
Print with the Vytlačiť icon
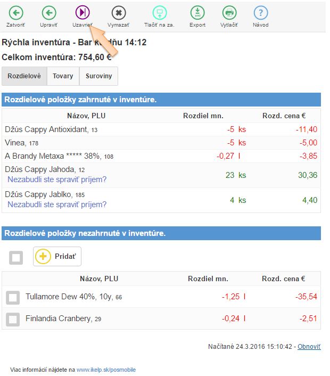tap(229, 13)
